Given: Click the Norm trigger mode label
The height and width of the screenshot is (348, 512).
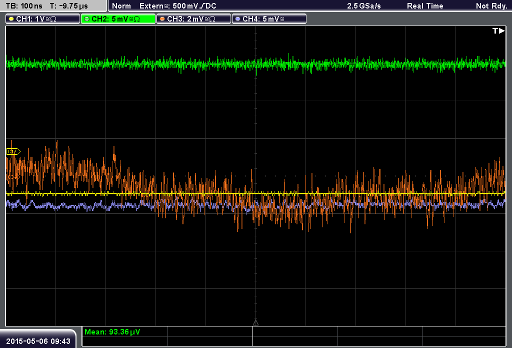Looking at the screenshot, I should [121, 6].
